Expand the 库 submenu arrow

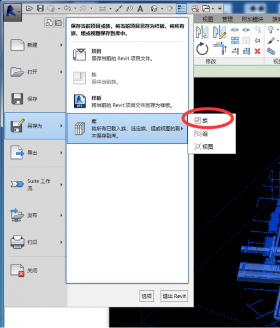pyautogui.click(x=182, y=128)
